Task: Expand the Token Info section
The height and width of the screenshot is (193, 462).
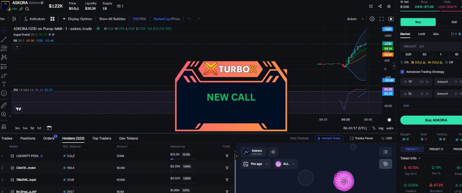Action: click(411, 158)
